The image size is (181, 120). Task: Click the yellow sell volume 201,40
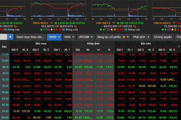[x=152, y=86]
